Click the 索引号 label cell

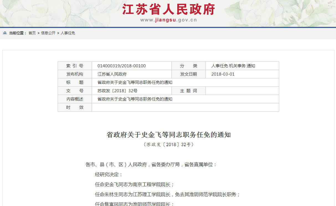[x=75, y=66]
